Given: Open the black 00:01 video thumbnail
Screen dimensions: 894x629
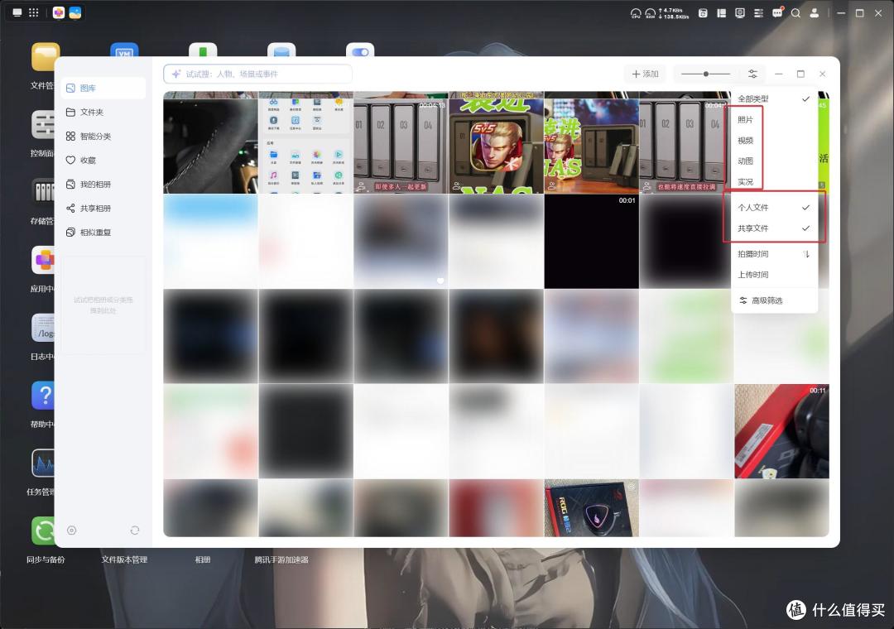Looking at the screenshot, I should click(591, 241).
